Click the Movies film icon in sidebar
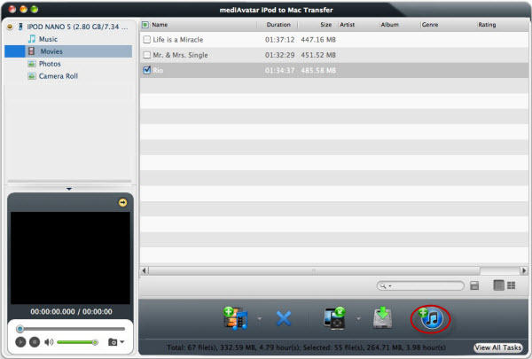The width and height of the screenshot is (532, 359). tap(32, 51)
